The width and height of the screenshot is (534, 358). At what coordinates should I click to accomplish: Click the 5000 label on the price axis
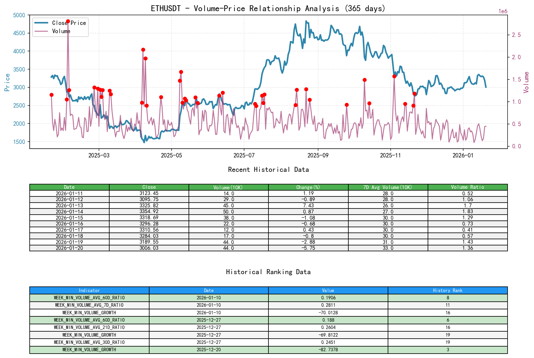[19, 15]
